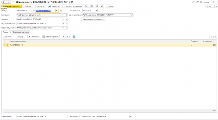Click the Комментарий input field

[42, 117]
